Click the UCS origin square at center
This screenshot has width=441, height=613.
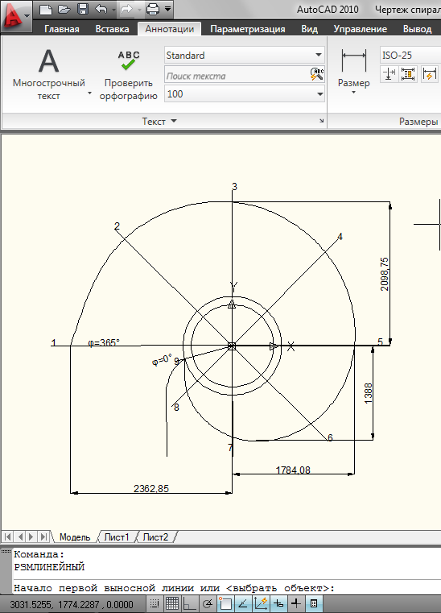click(x=232, y=346)
